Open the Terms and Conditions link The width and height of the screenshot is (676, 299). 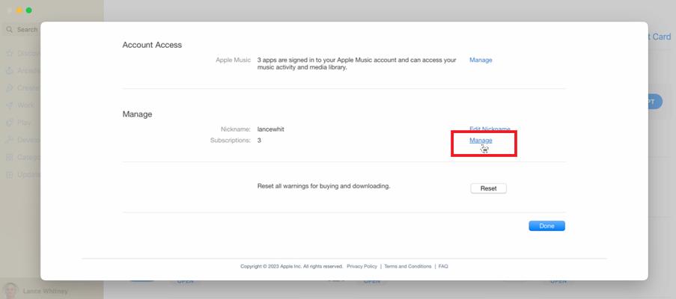coord(407,266)
